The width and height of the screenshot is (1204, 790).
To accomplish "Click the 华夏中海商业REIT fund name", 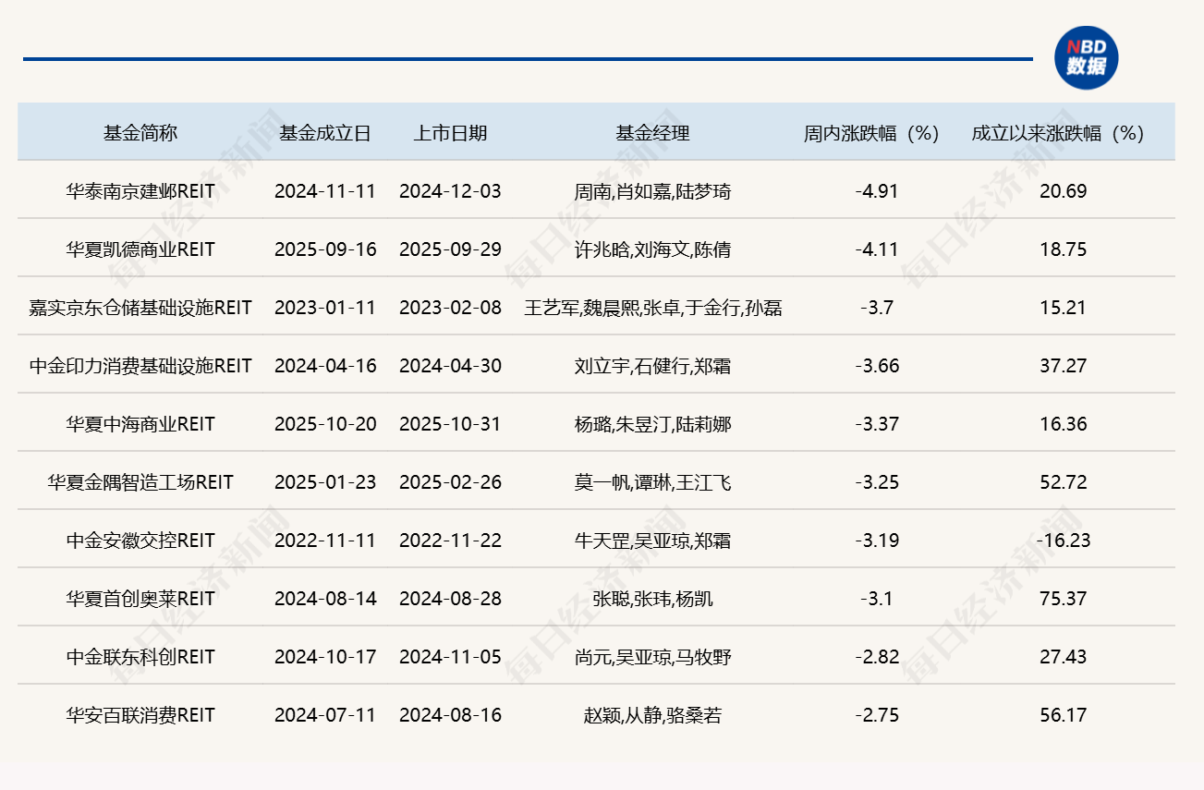I will (140, 424).
